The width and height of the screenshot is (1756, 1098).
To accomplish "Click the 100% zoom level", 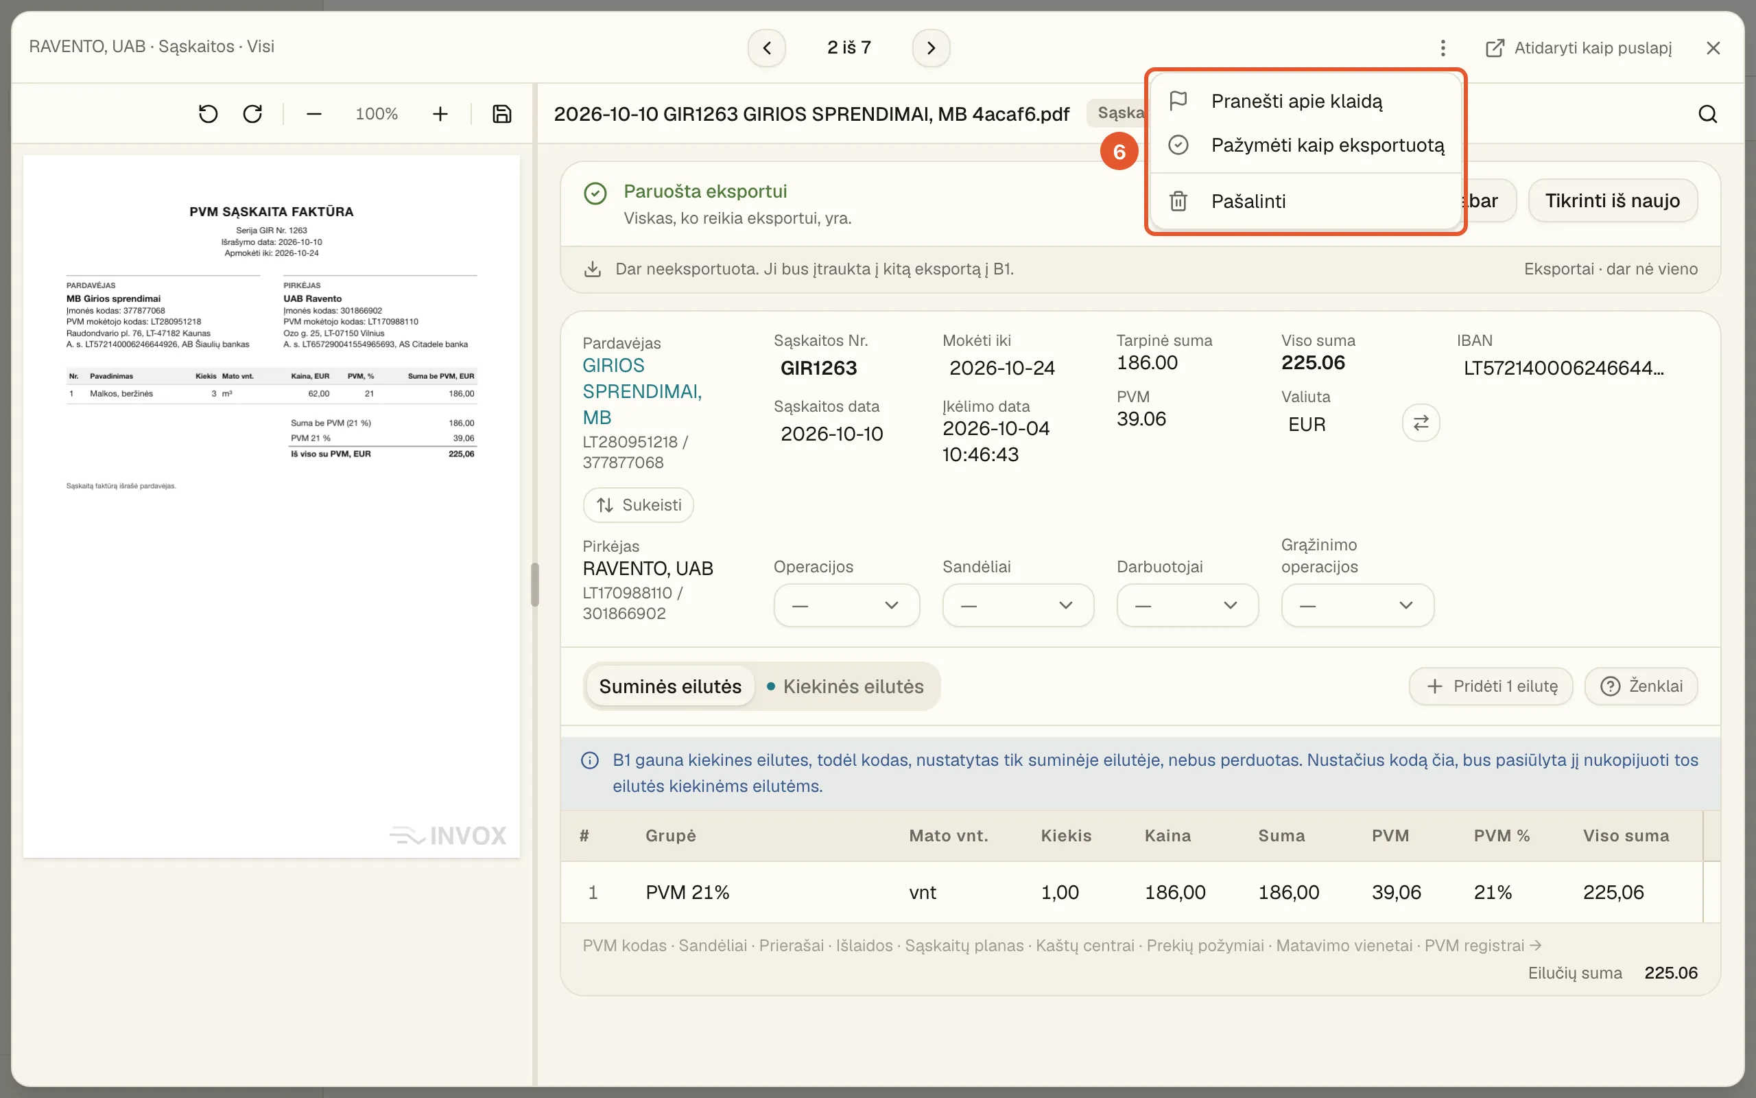I will (x=376, y=114).
